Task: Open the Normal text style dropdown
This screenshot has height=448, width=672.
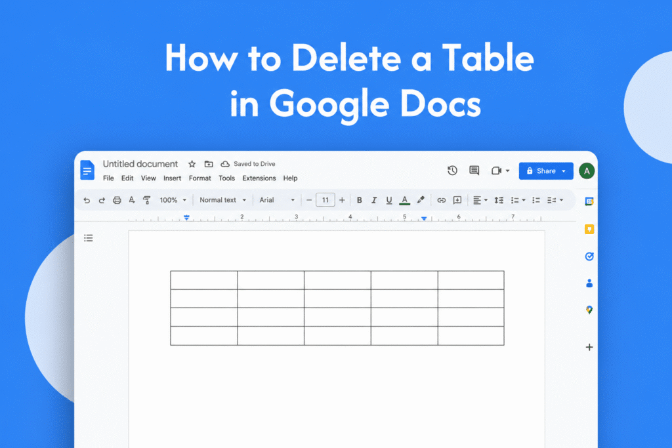Action: pyautogui.click(x=222, y=200)
